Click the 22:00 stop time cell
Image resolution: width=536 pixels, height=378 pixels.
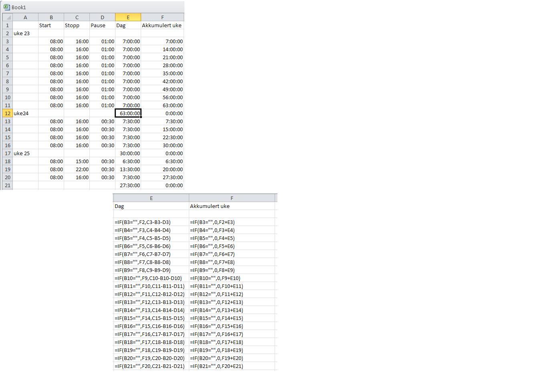(77, 169)
